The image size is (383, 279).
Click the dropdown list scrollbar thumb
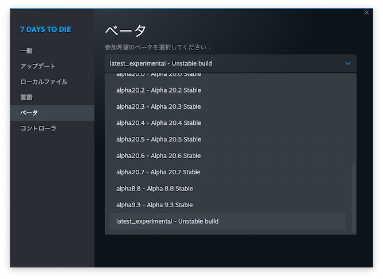tap(354, 196)
